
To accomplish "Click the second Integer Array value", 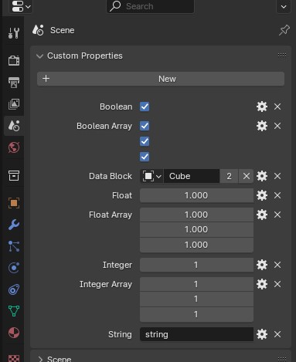I will [196, 299].
